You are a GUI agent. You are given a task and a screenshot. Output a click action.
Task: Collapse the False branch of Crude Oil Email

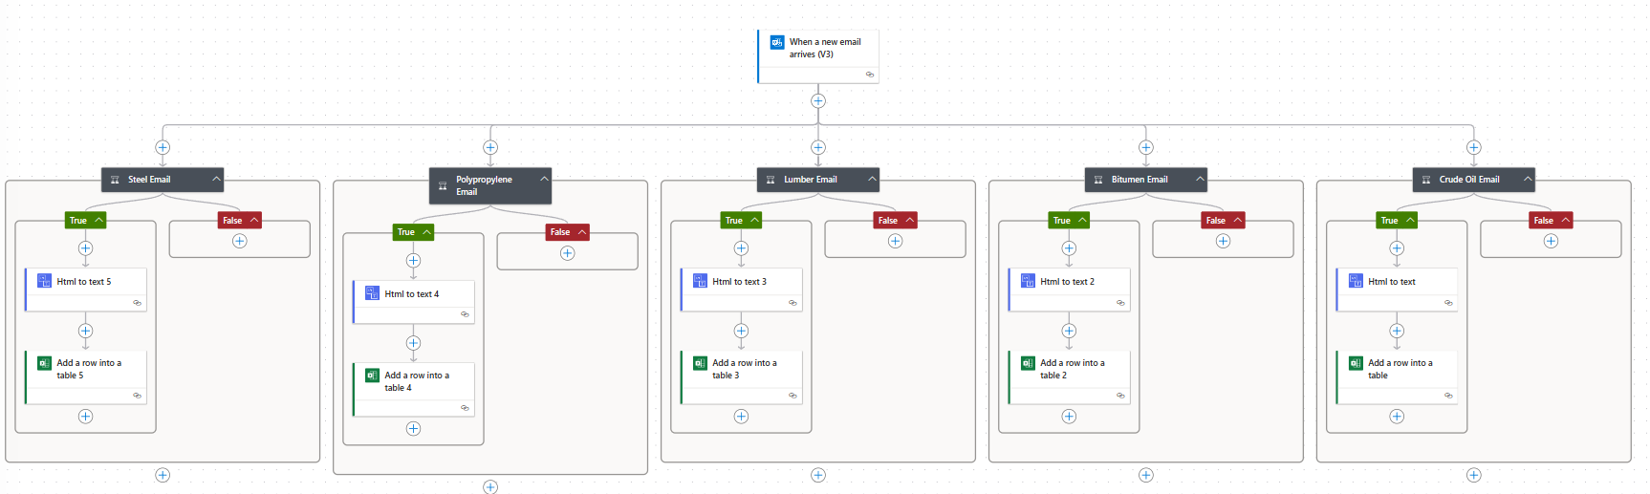coord(1566,220)
